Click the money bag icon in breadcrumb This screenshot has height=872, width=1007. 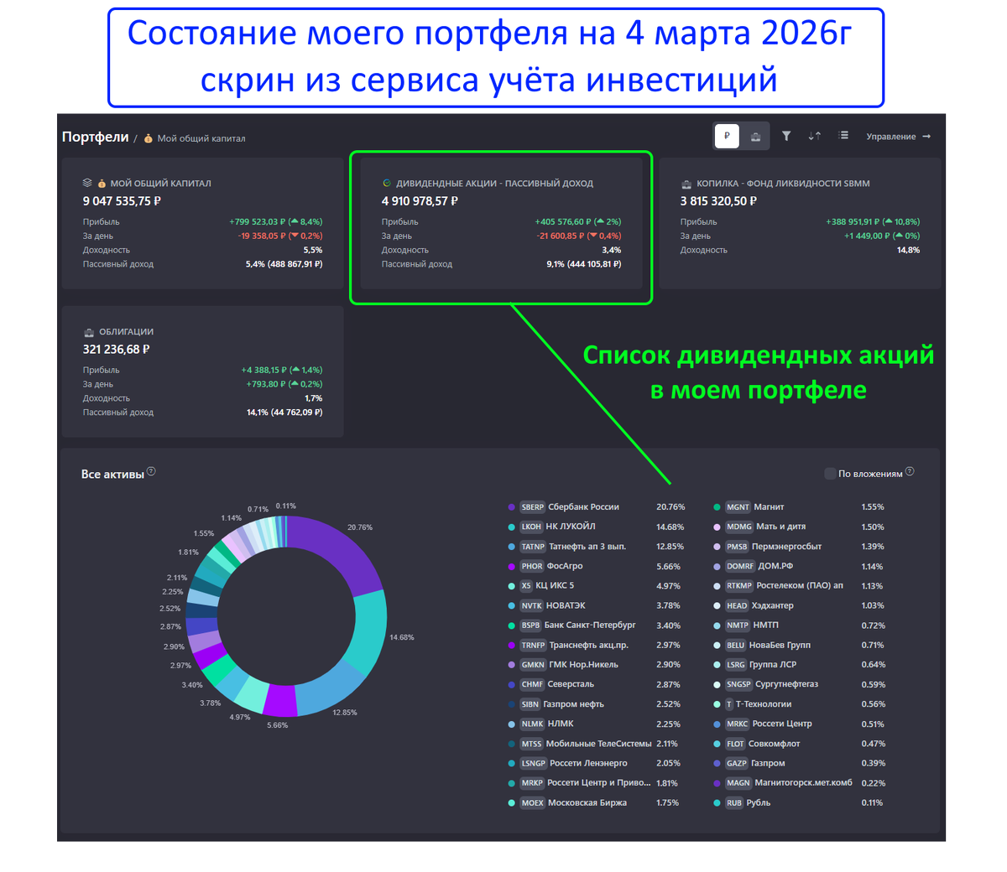[x=149, y=138]
